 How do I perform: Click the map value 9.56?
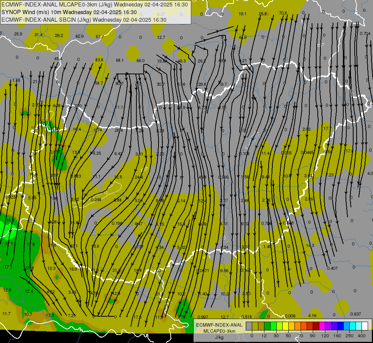[224, 271]
